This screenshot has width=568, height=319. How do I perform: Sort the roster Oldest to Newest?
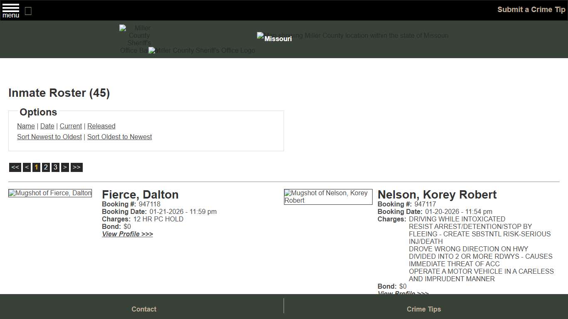pos(119,137)
